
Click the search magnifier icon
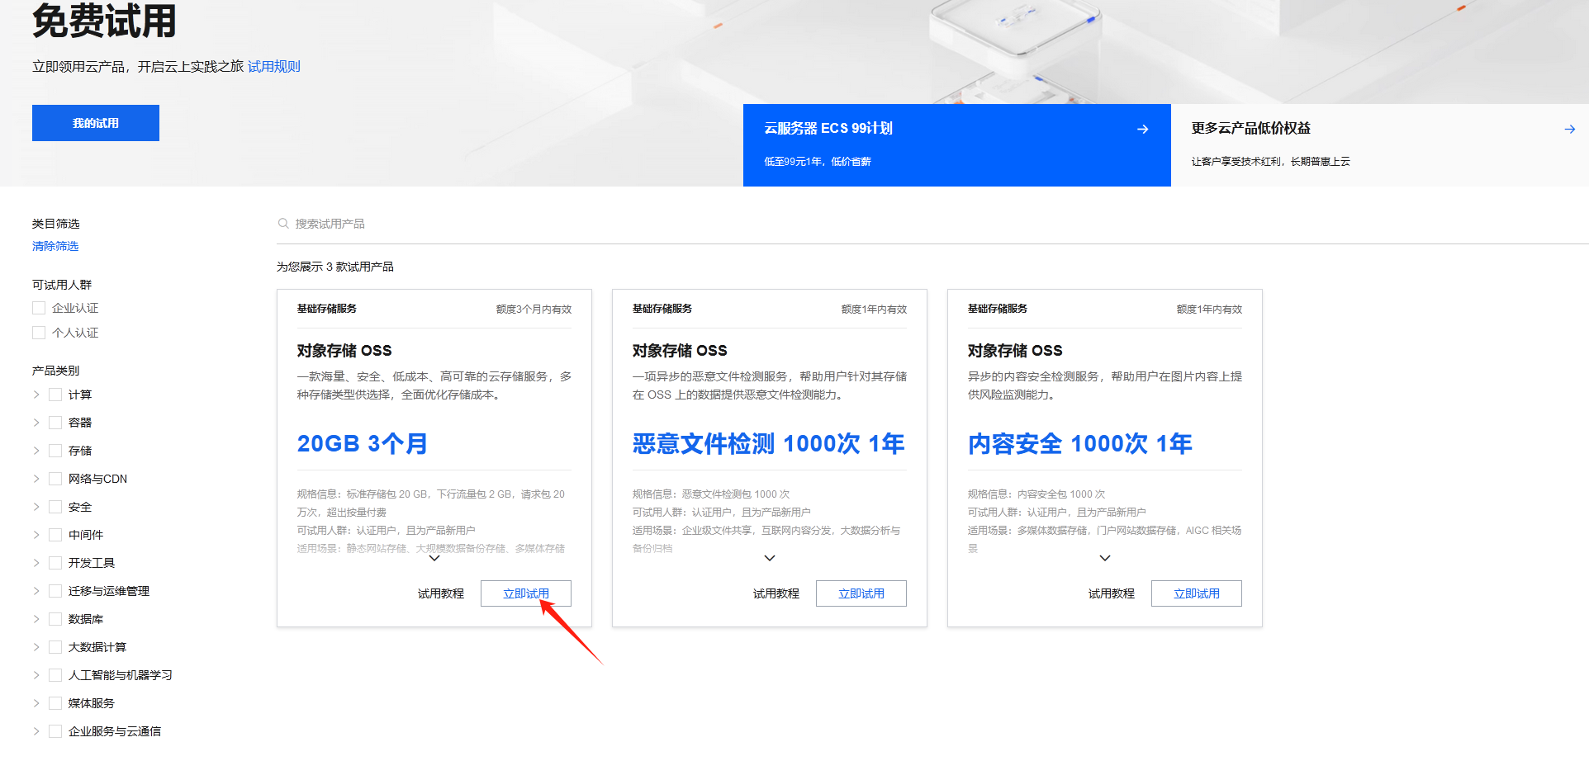point(283,224)
